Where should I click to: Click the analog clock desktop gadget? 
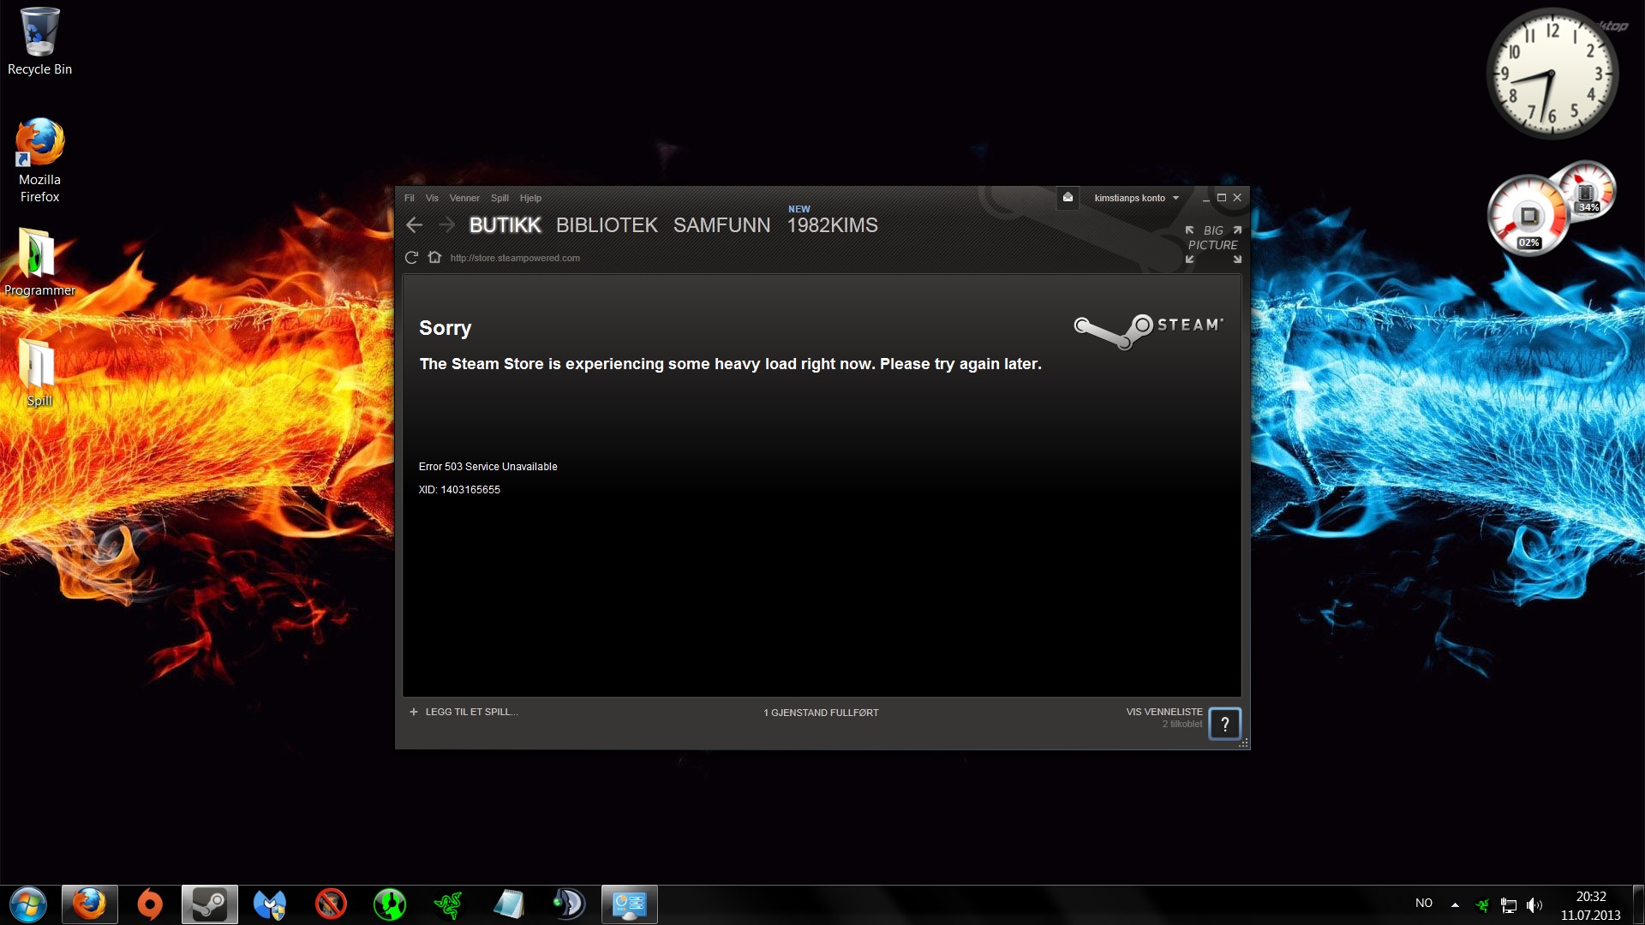pos(1552,75)
